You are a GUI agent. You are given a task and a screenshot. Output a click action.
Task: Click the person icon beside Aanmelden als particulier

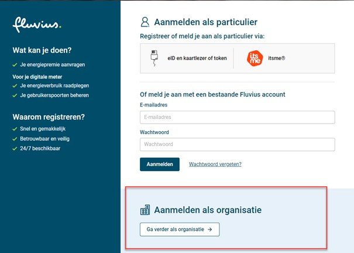(x=145, y=22)
